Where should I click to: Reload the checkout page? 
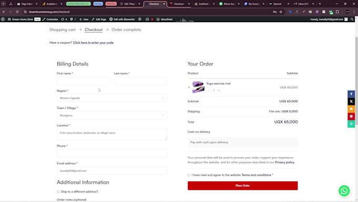17,12
